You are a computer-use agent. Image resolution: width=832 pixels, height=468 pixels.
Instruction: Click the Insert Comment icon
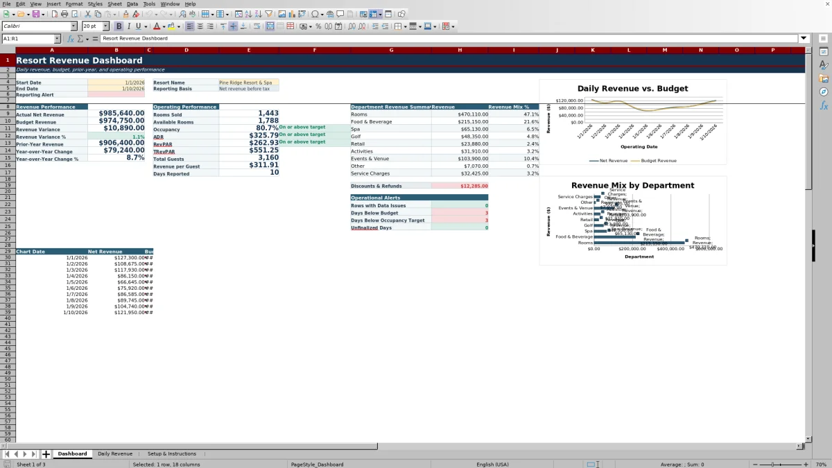click(x=340, y=14)
